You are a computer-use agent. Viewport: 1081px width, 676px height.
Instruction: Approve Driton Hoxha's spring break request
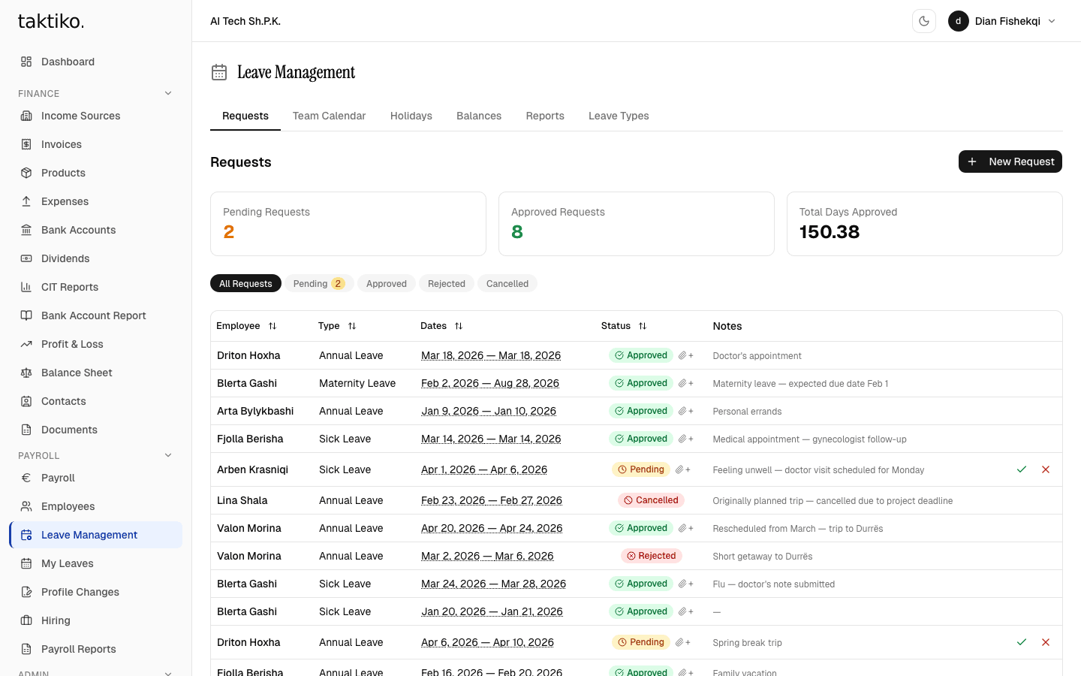pos(1021,642)
